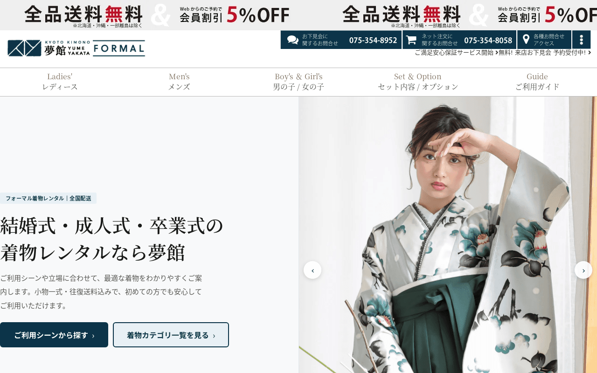Advance the carousel with the right arrow

point(583,270)
